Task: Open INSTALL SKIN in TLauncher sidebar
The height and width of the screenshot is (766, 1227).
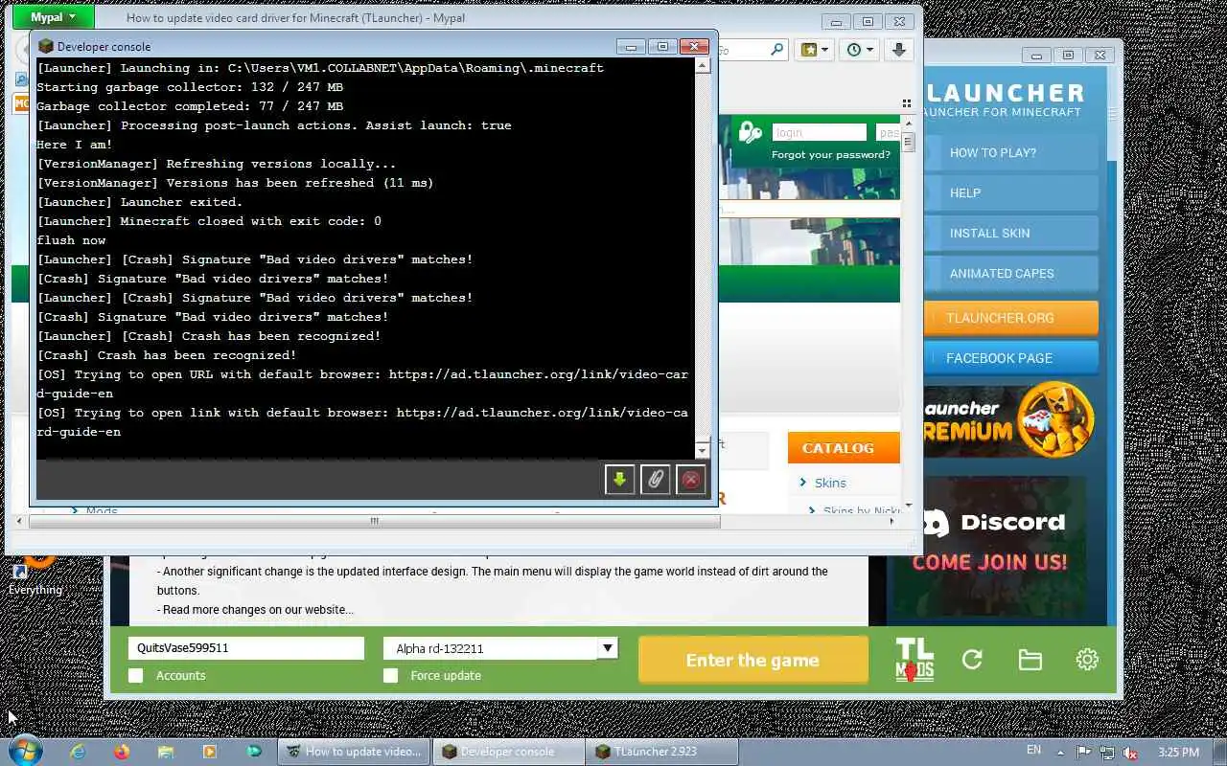Action: coord(1011,233)
